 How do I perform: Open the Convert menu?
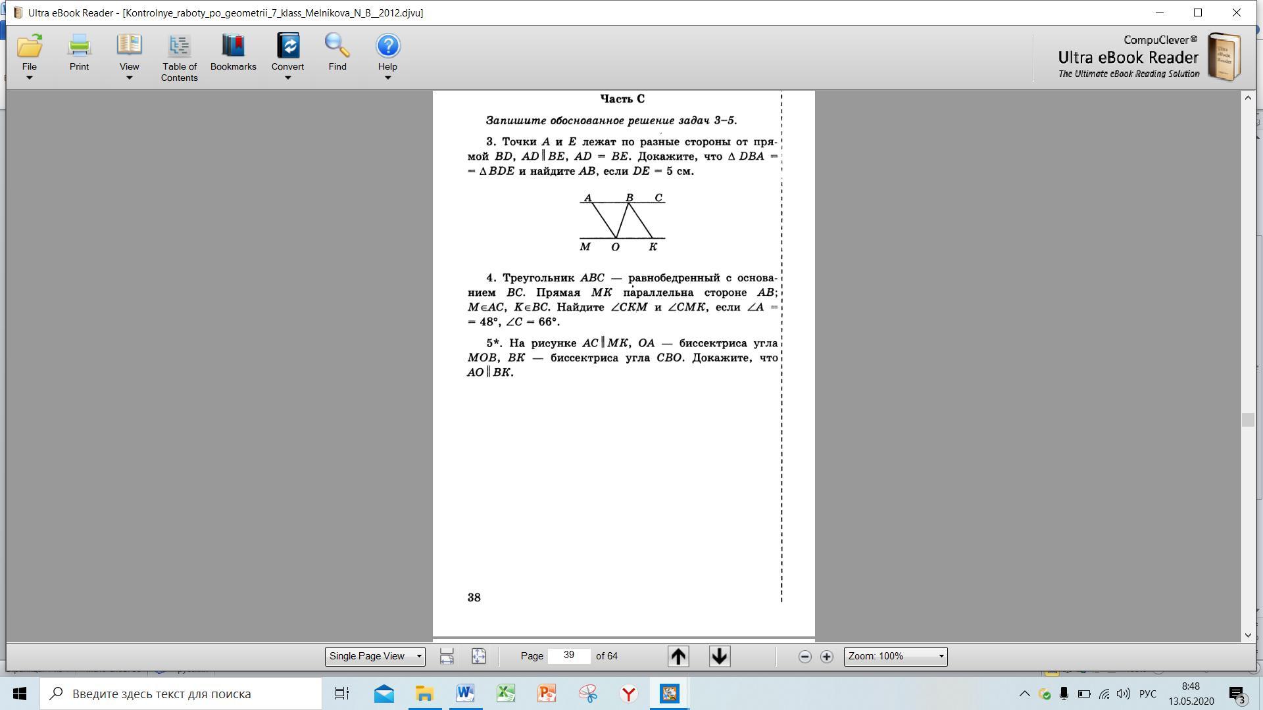tap(287, 56)
